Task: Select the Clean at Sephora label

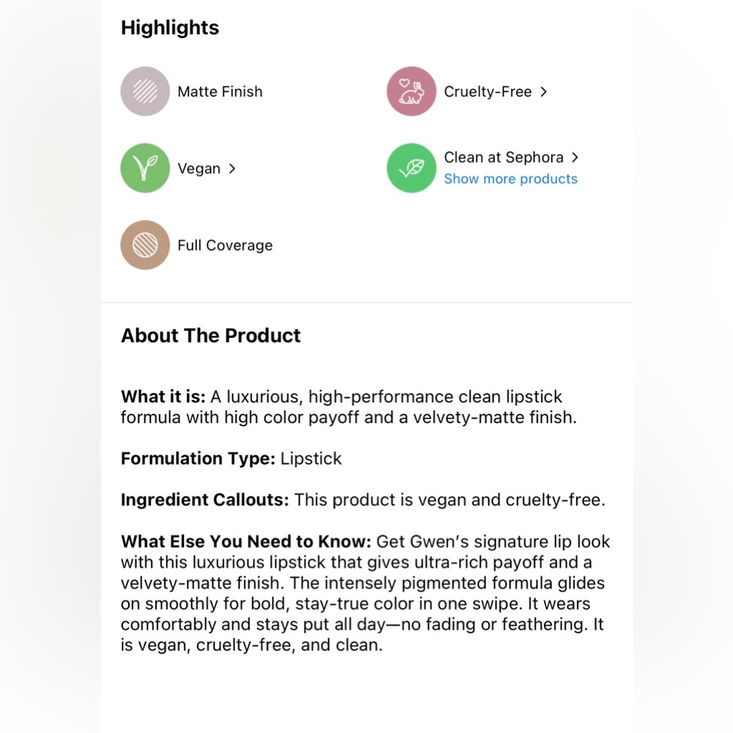Action: click(504, 158)
